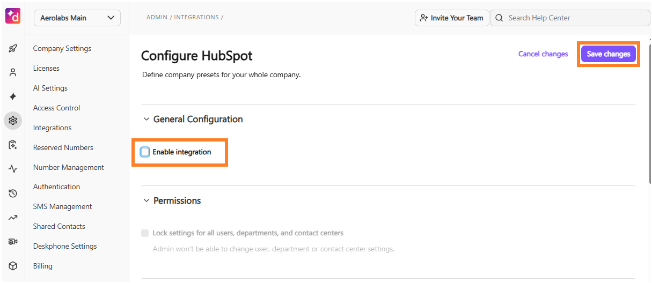
Task: Open AI Settings menu item
Action: point(50,88)
